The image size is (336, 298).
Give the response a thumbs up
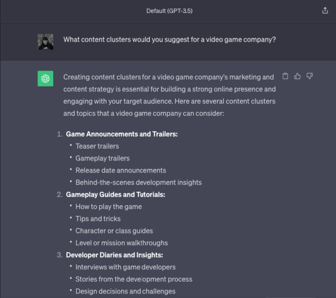click(298, 76)
